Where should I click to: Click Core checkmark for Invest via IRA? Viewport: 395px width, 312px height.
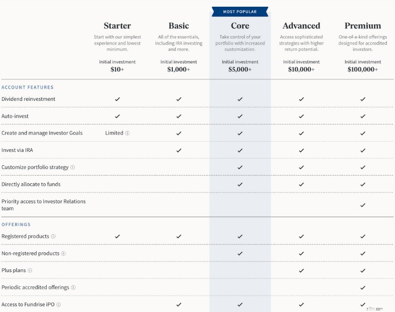(x=240, y=150)
